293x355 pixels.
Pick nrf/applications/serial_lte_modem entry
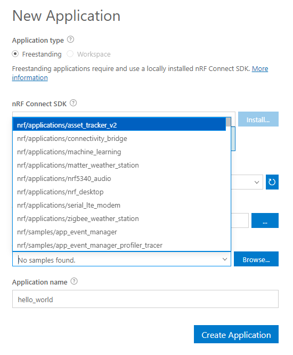tap(119, 205)
